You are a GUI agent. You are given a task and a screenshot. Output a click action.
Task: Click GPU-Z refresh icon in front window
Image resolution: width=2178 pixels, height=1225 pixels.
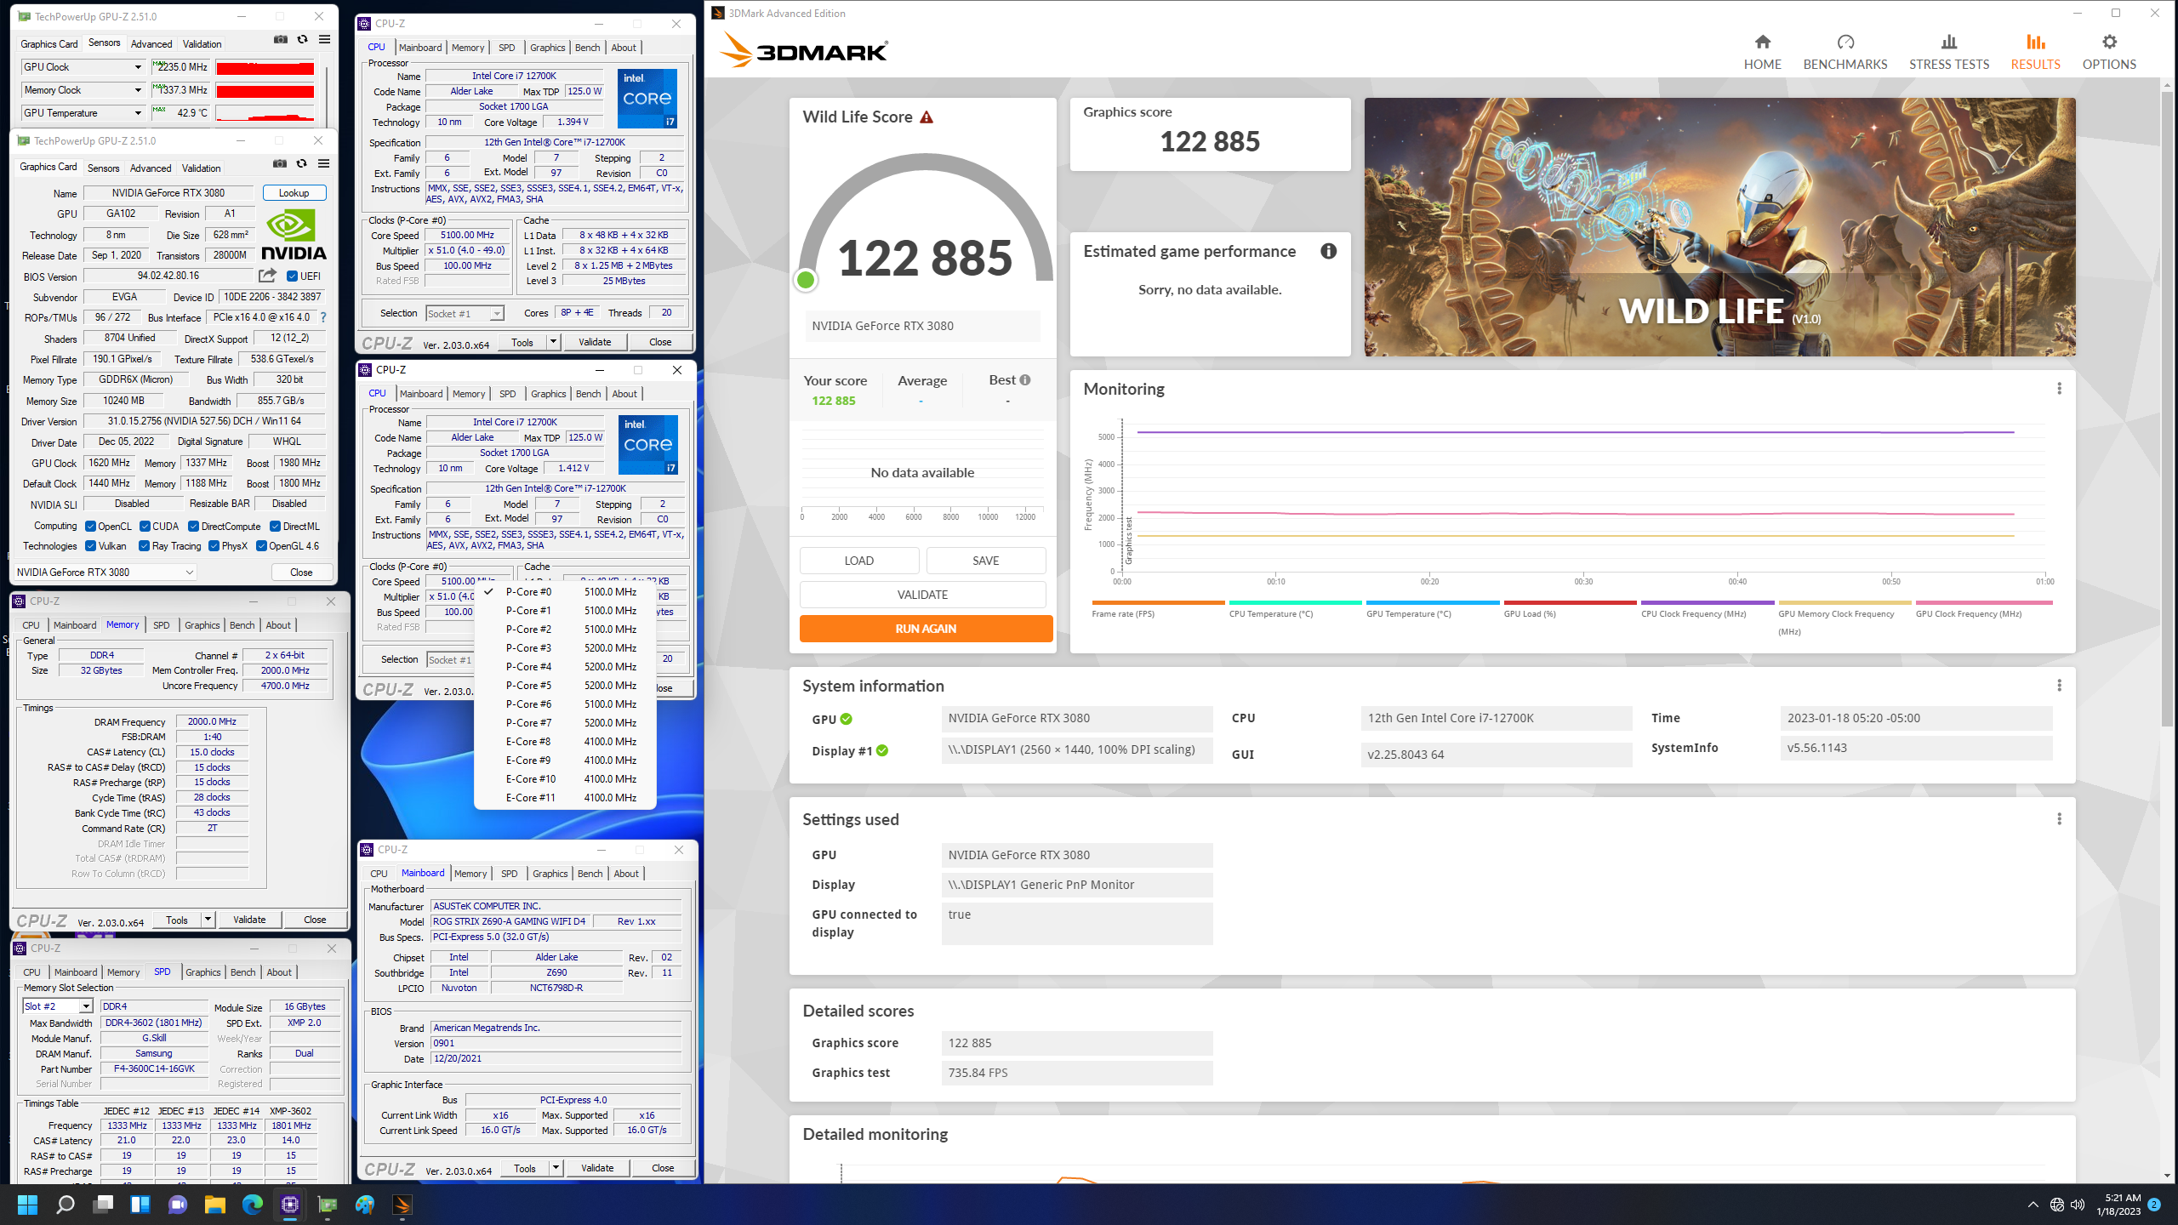tap(301, 163)
